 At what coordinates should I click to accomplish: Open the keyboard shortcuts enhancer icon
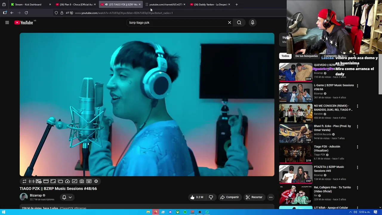tap(89, 181)
